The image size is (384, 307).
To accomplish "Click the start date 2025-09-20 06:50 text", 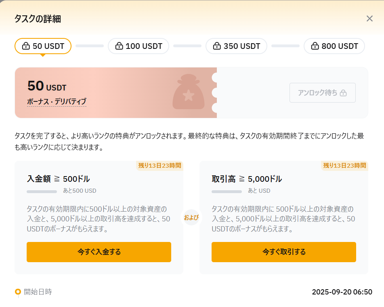I will (x=341, y=292).
